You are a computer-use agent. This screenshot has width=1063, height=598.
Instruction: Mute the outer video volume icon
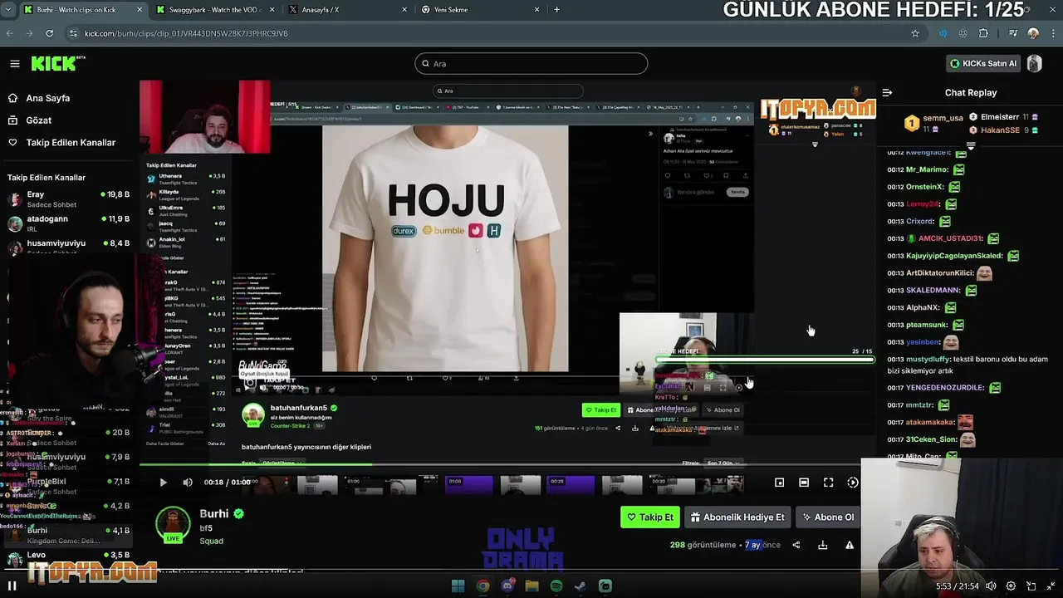coord(991,586)
